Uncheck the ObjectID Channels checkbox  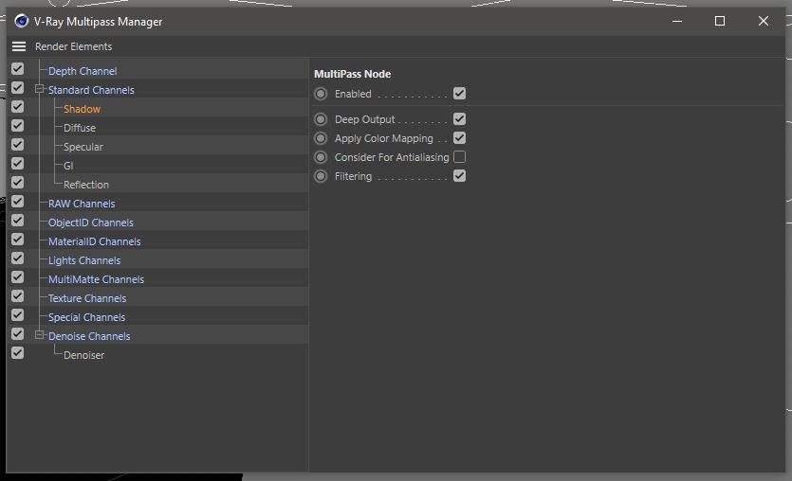18,221
